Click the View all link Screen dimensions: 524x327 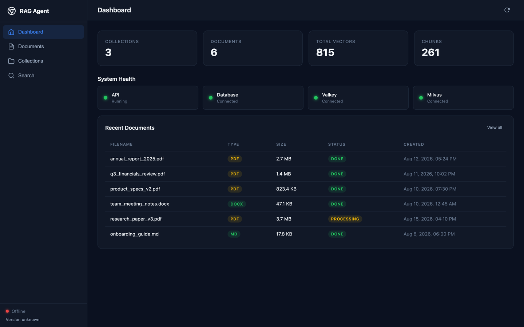(495, 128)
